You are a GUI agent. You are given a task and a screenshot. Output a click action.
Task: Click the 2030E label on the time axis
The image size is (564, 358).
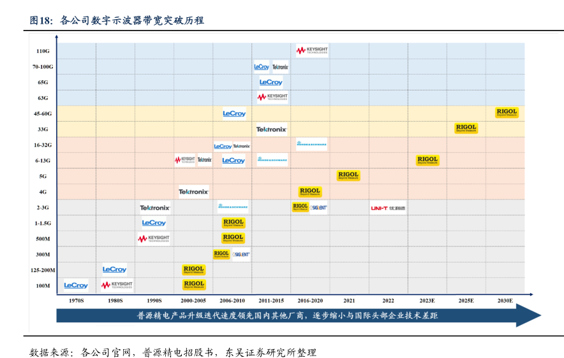[x=505, y=301]
